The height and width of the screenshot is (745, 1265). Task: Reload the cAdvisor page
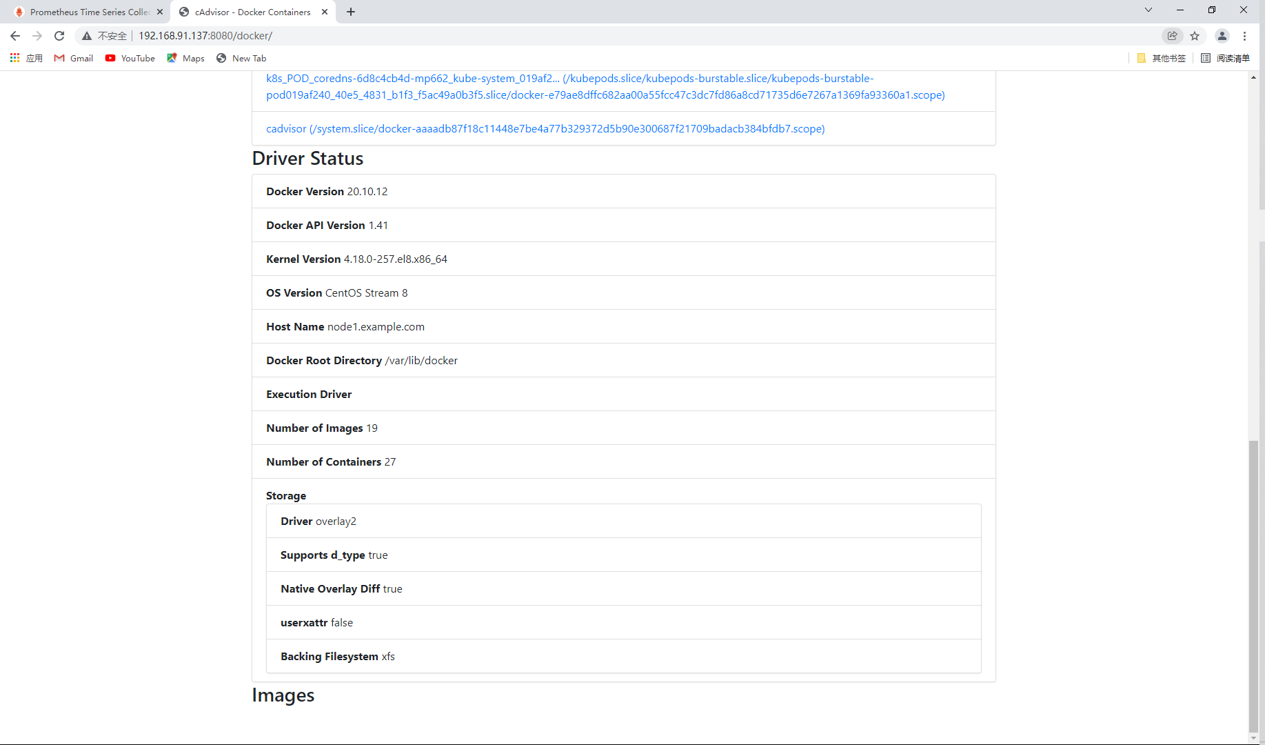[x=59, y=36]
